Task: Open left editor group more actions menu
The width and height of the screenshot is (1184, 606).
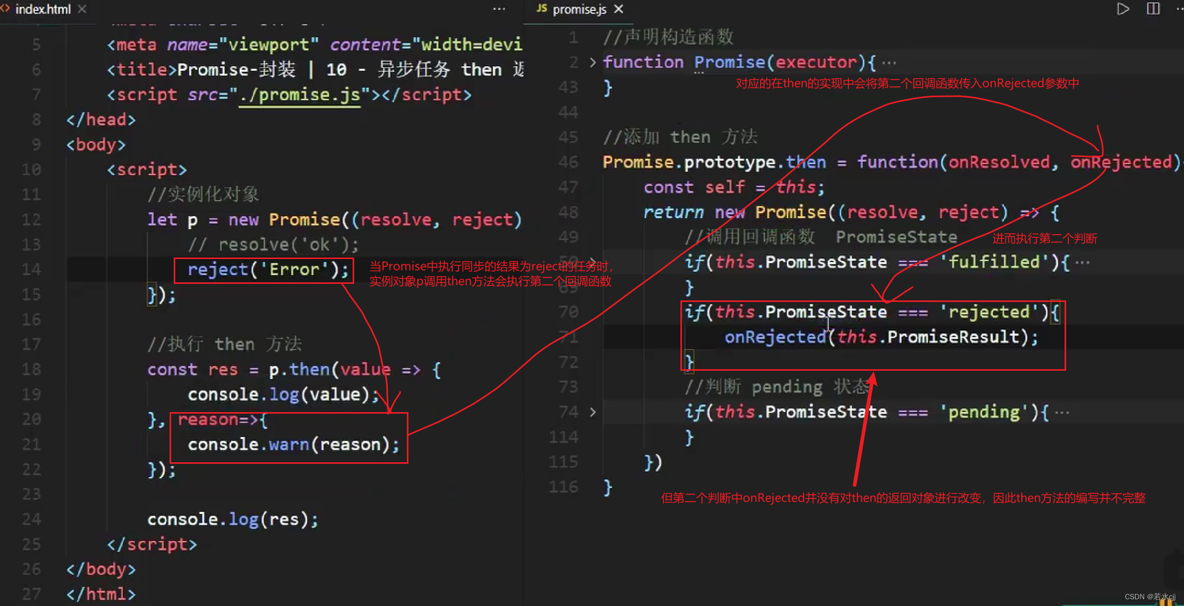Action: [499, 9]
